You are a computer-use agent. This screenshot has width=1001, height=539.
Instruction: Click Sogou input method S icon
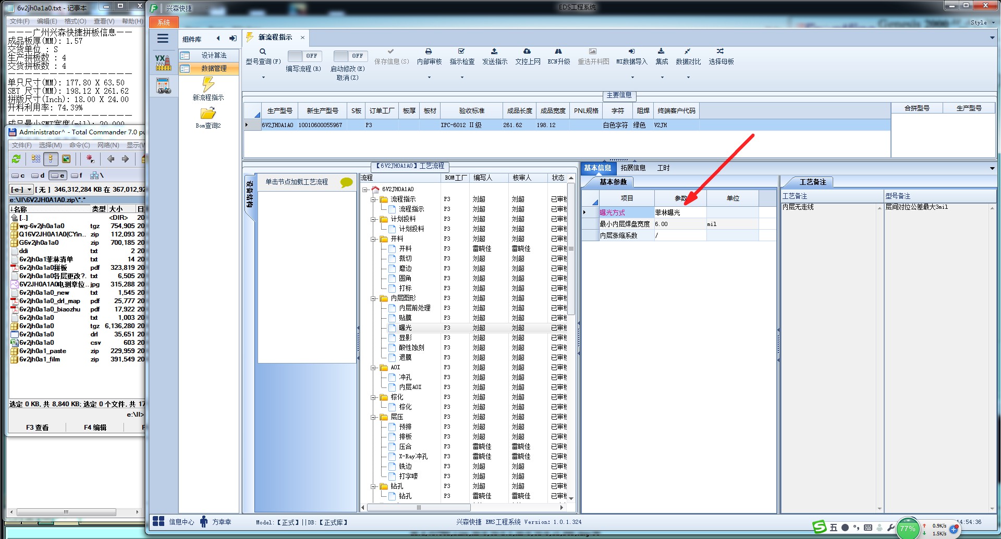click(x=820, y=527)
